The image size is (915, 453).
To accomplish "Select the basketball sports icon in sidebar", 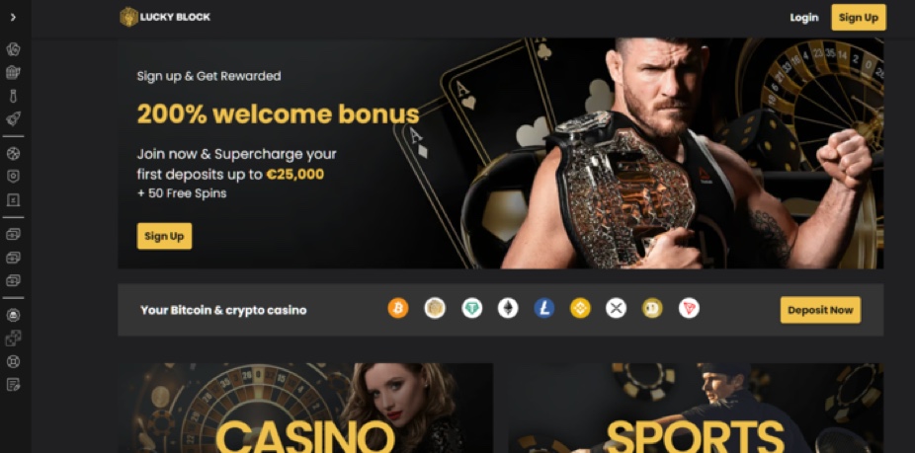I will (x=13, y=154).
